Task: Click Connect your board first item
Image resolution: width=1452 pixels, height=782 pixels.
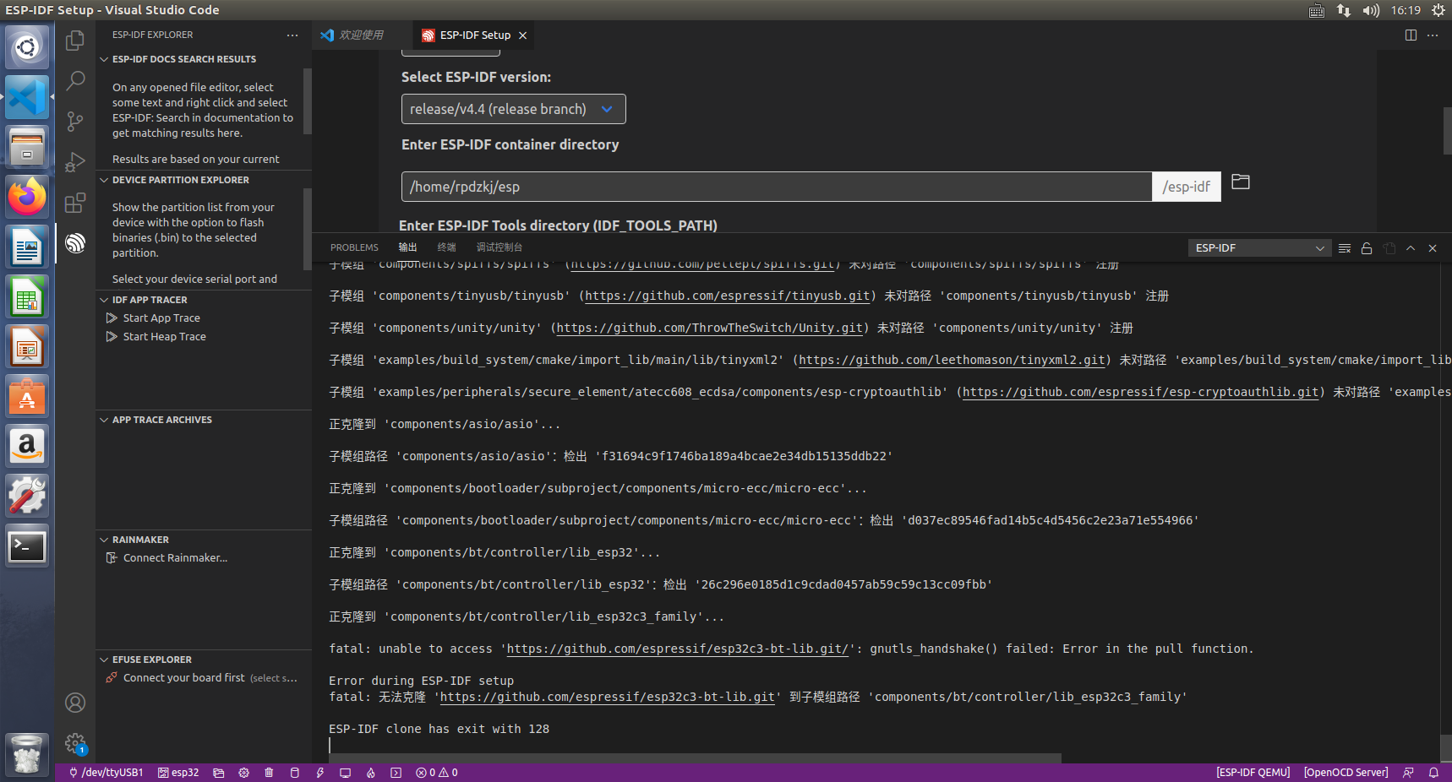Action: click(x=183, y=678)
